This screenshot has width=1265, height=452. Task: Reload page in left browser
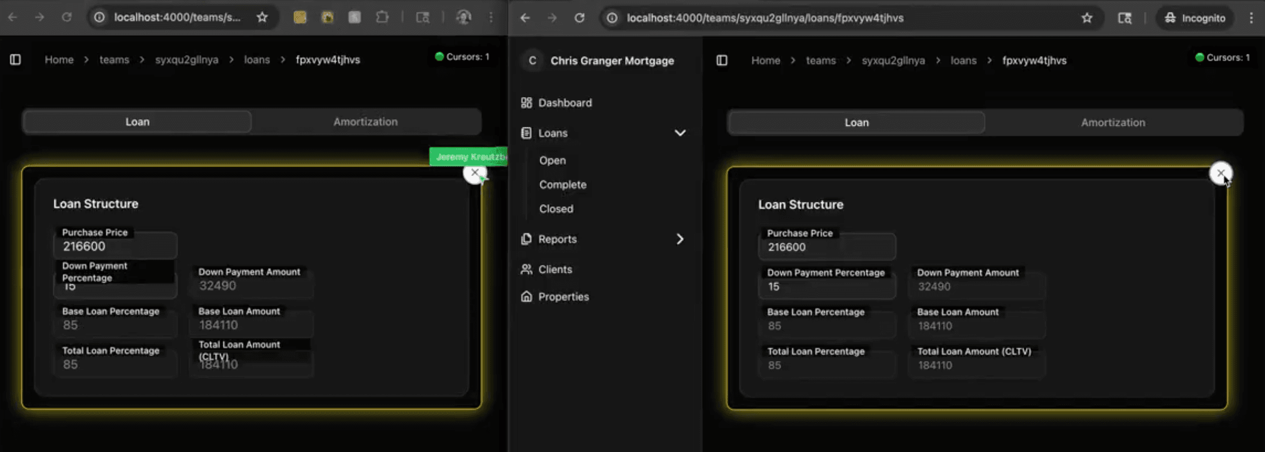[66, 17]
